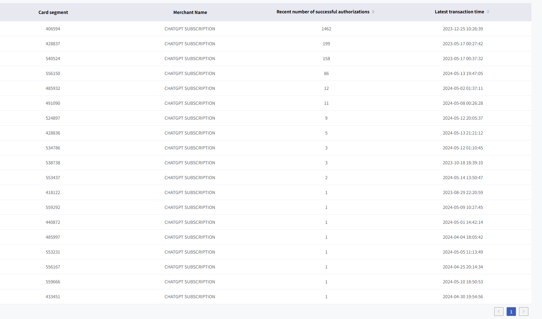Select card segment 406594
542x319 pixels.
tap(53, 29)
